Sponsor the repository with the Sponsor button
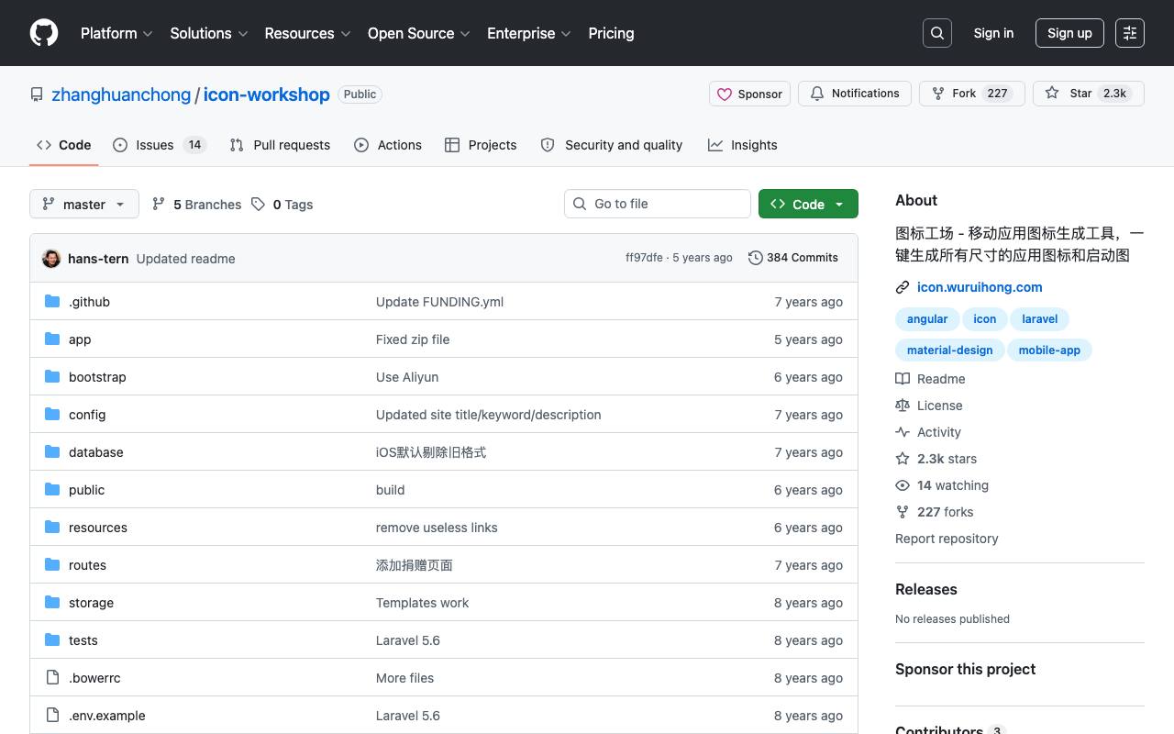This screenshot has height=734, width=1174. (x=749, y=94)
